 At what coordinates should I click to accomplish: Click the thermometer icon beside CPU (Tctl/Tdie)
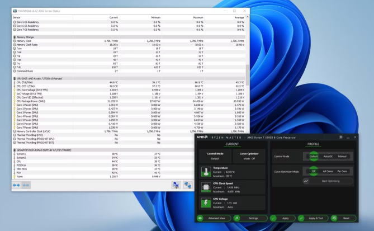click(x=15, y=82)
